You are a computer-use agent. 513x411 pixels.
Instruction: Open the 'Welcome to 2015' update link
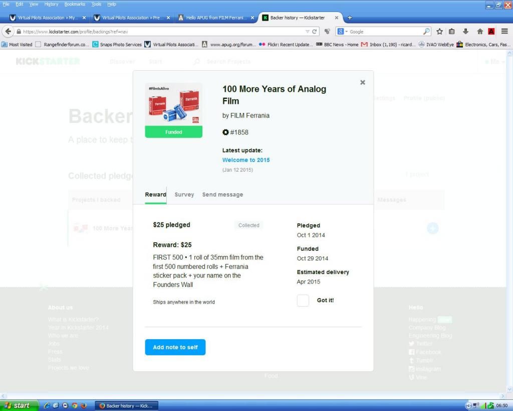(x=246, y=160)
